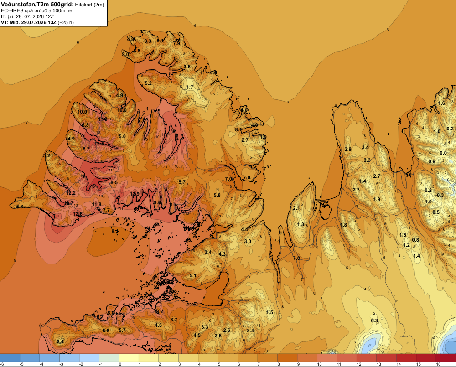The height and width of the screenshot is (367, 456).
Task: Click the VT: Mið. 29.07.2026 13Z valid time line
Action: [37, 22]
